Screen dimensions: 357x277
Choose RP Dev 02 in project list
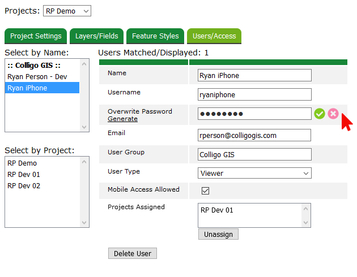point(24,185)
